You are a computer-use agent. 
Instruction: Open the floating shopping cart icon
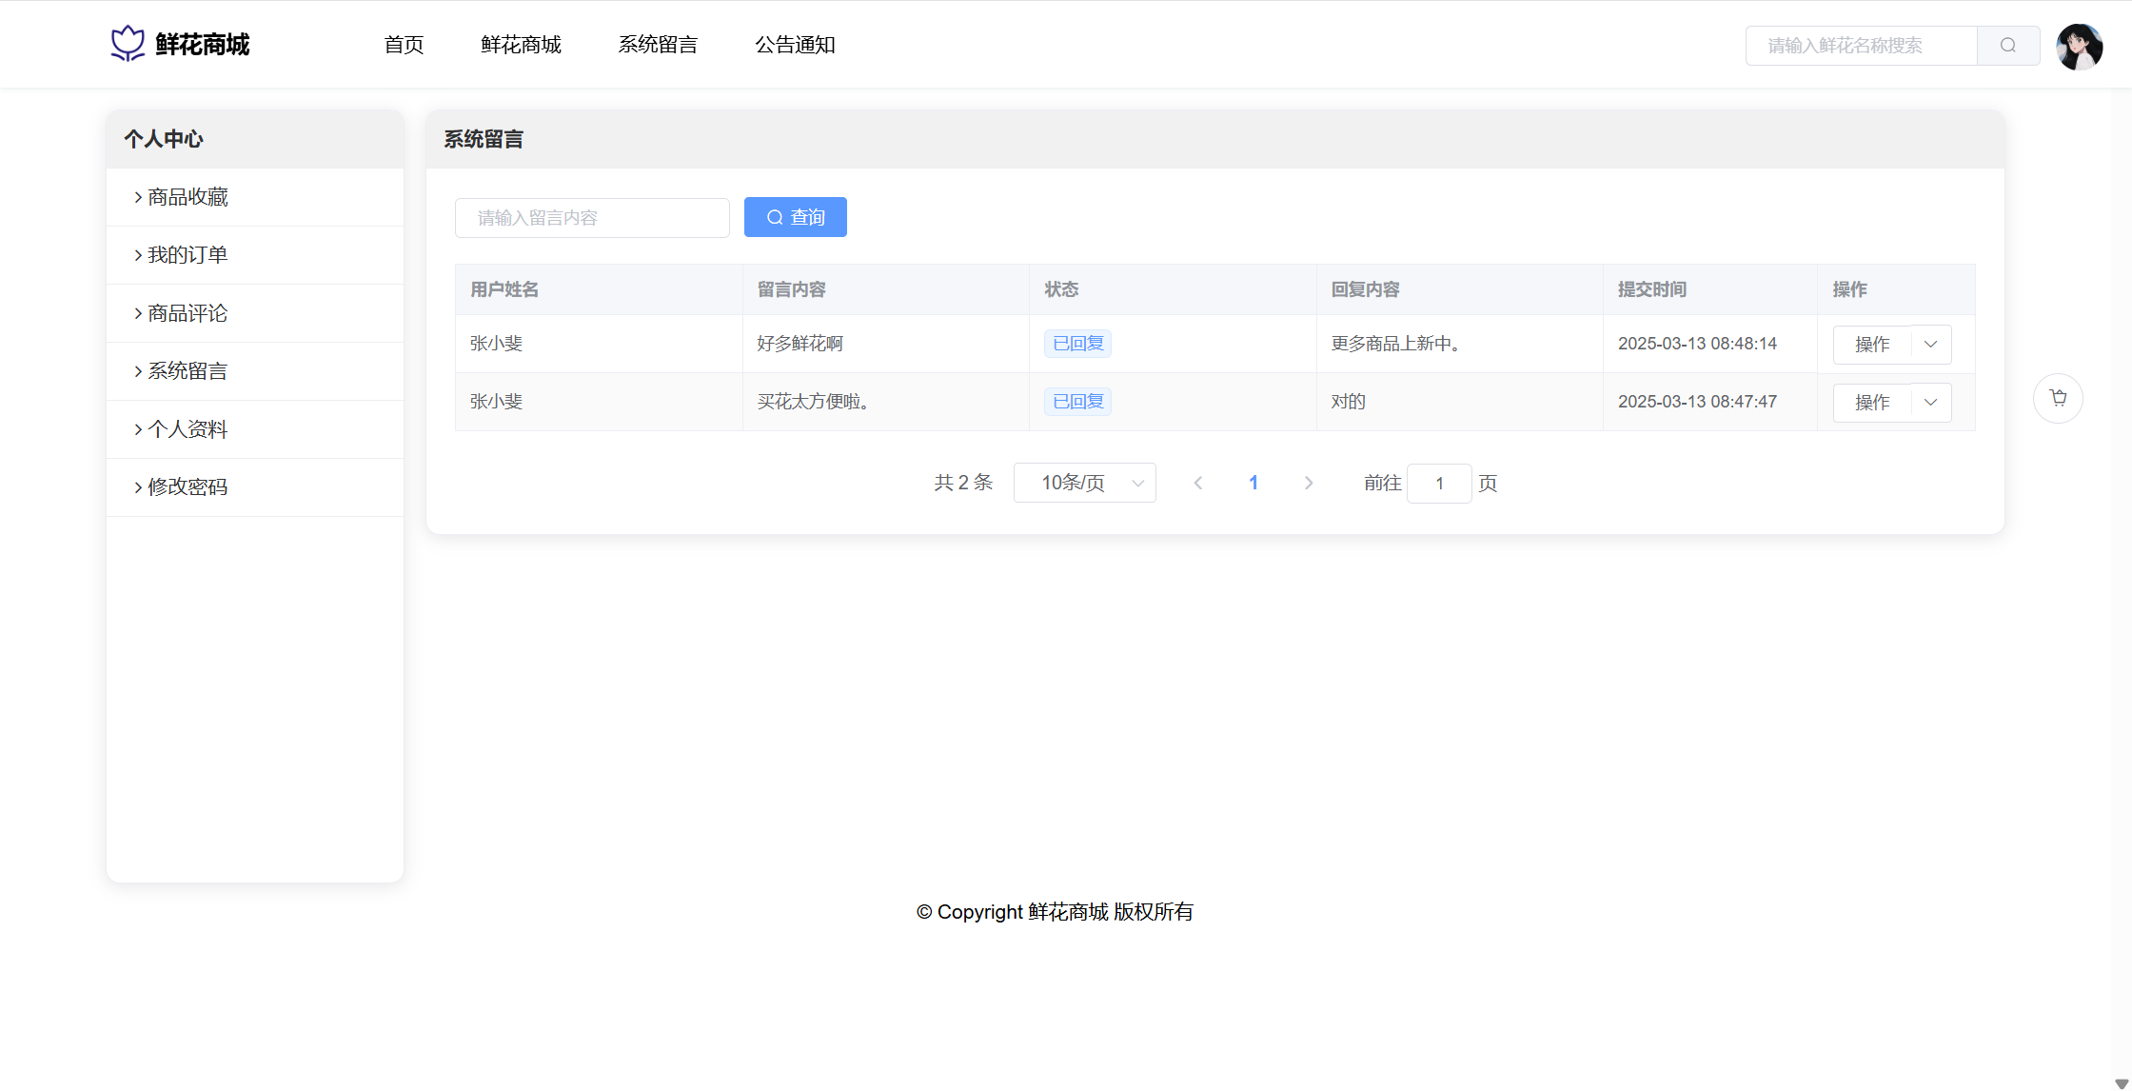point(2058,398)
